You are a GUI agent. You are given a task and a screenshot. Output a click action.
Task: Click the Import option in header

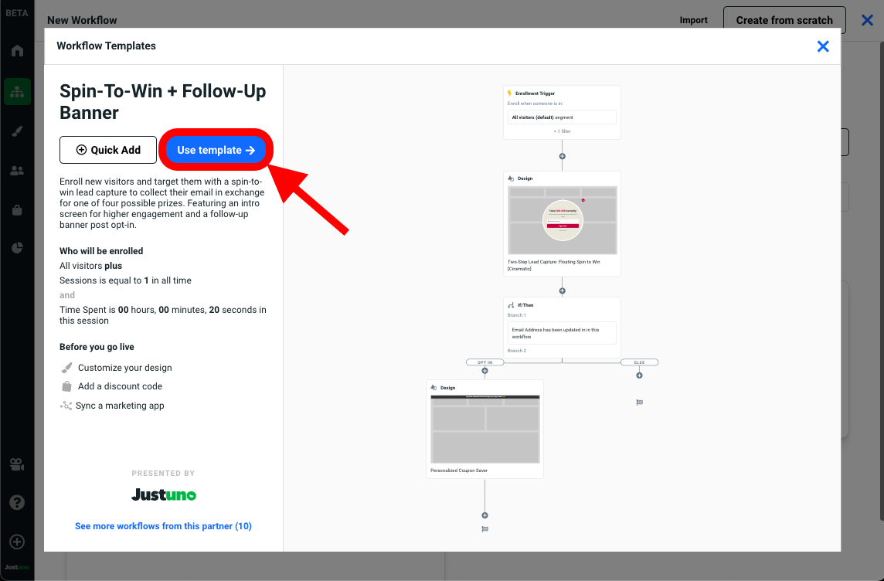coord(693,20)
